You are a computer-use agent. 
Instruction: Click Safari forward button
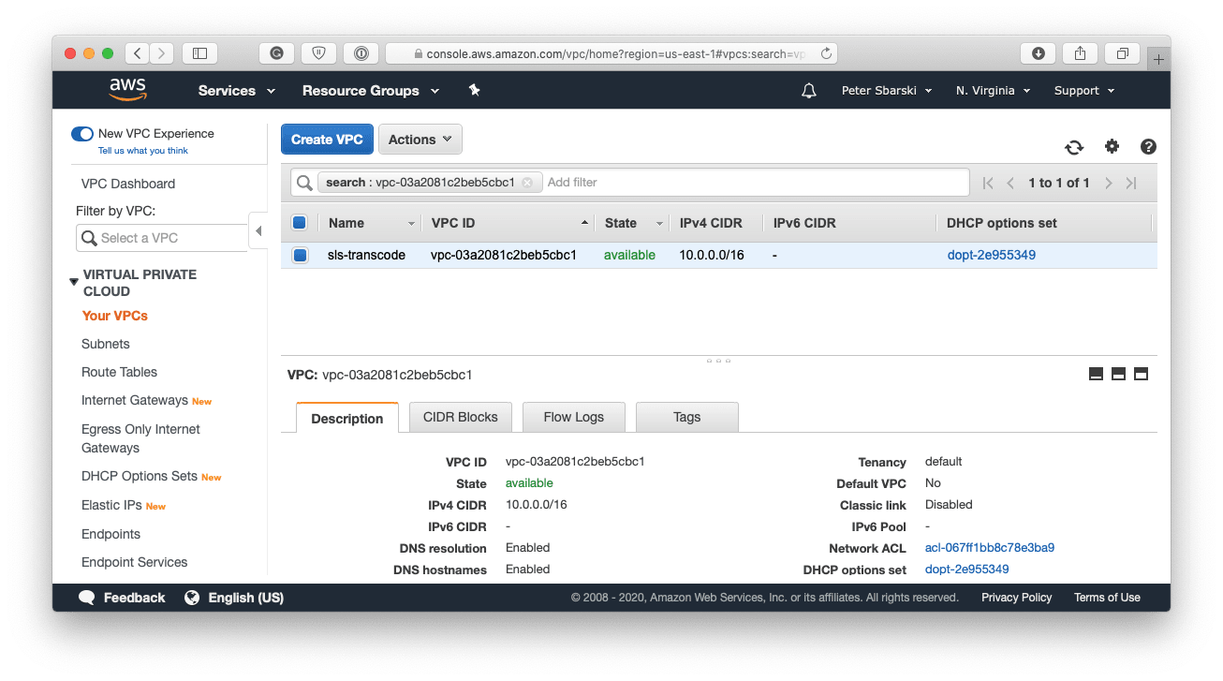tap(162, 53)
